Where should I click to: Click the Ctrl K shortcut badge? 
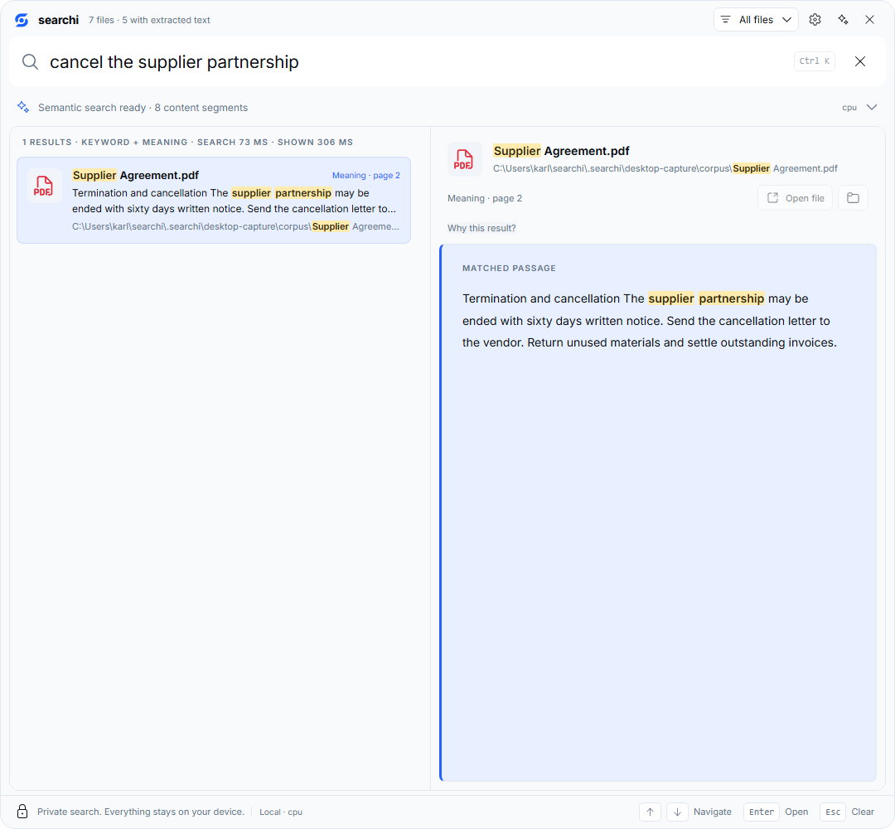815,61
